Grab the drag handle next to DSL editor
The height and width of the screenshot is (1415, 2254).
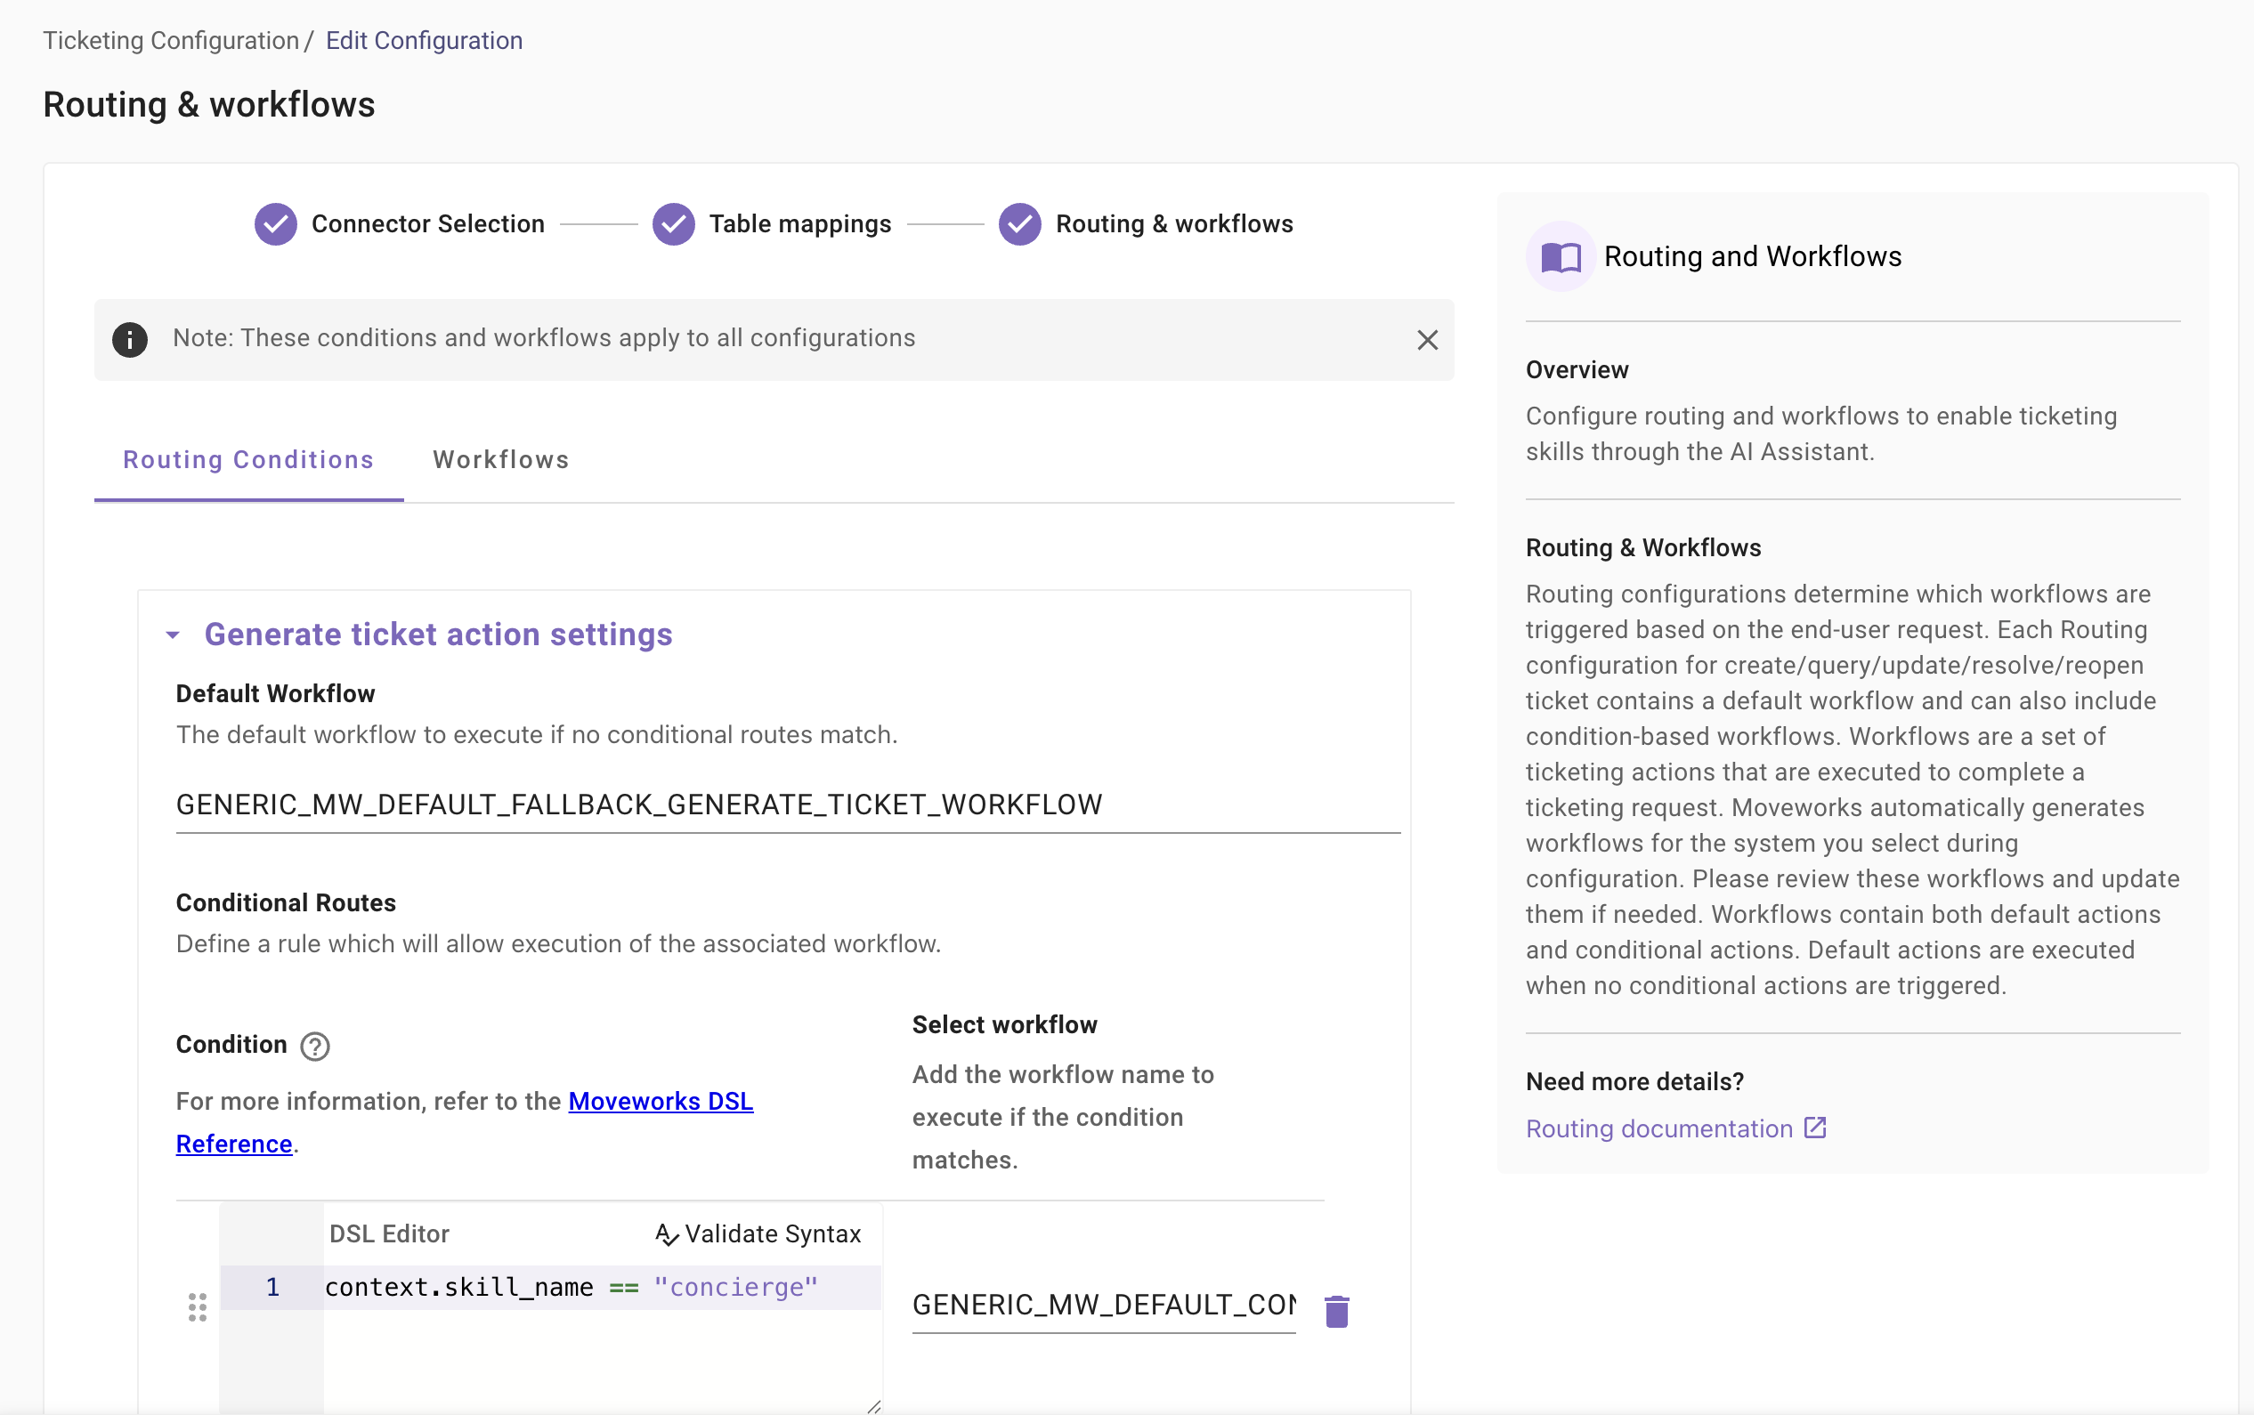click(198, 1306)
